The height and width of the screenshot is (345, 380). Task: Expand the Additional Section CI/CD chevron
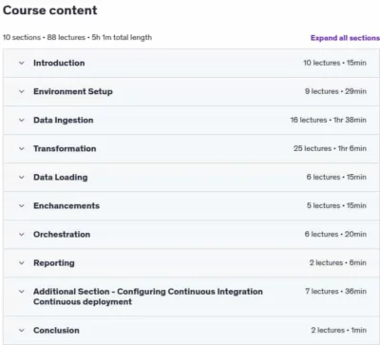22,292
